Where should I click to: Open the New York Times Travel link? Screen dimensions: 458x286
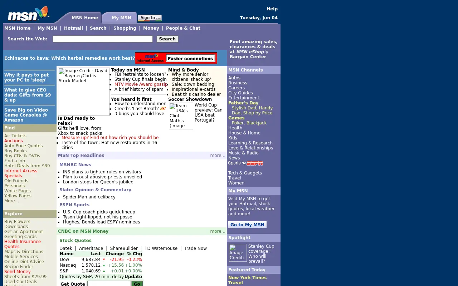point(248,280)
